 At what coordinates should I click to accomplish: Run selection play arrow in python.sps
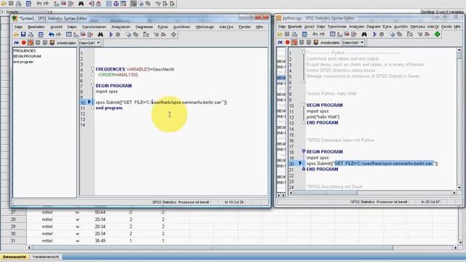pyautogui.click(x=375, y=34)
